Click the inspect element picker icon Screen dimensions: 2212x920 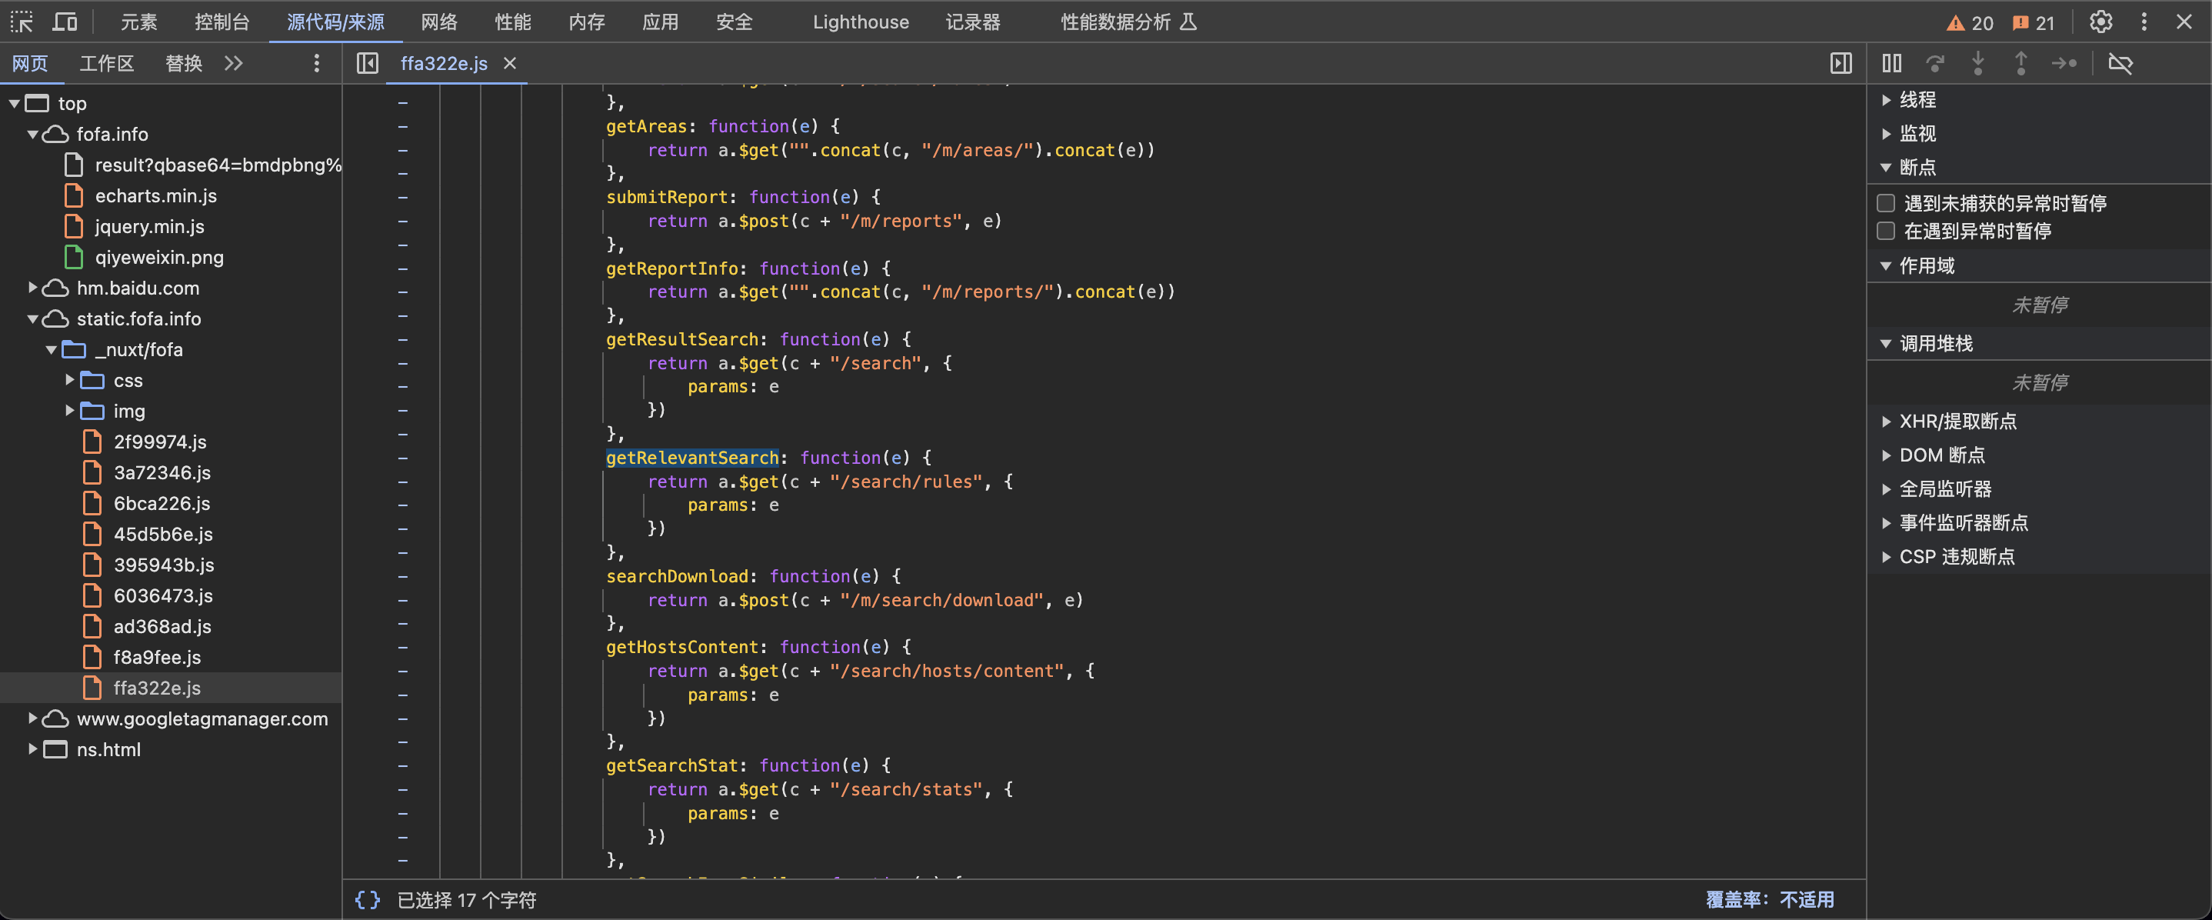point(22,22)
